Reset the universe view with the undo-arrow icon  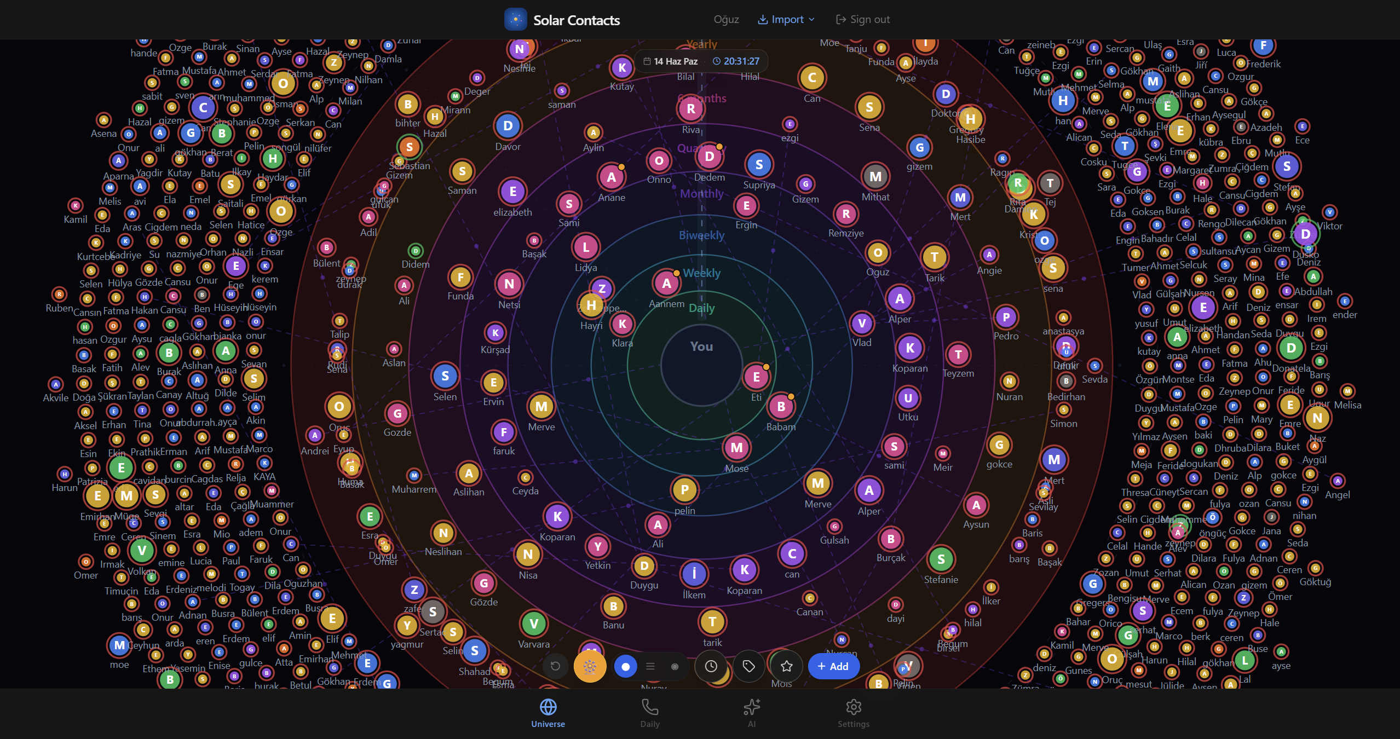tap(555, 666)
